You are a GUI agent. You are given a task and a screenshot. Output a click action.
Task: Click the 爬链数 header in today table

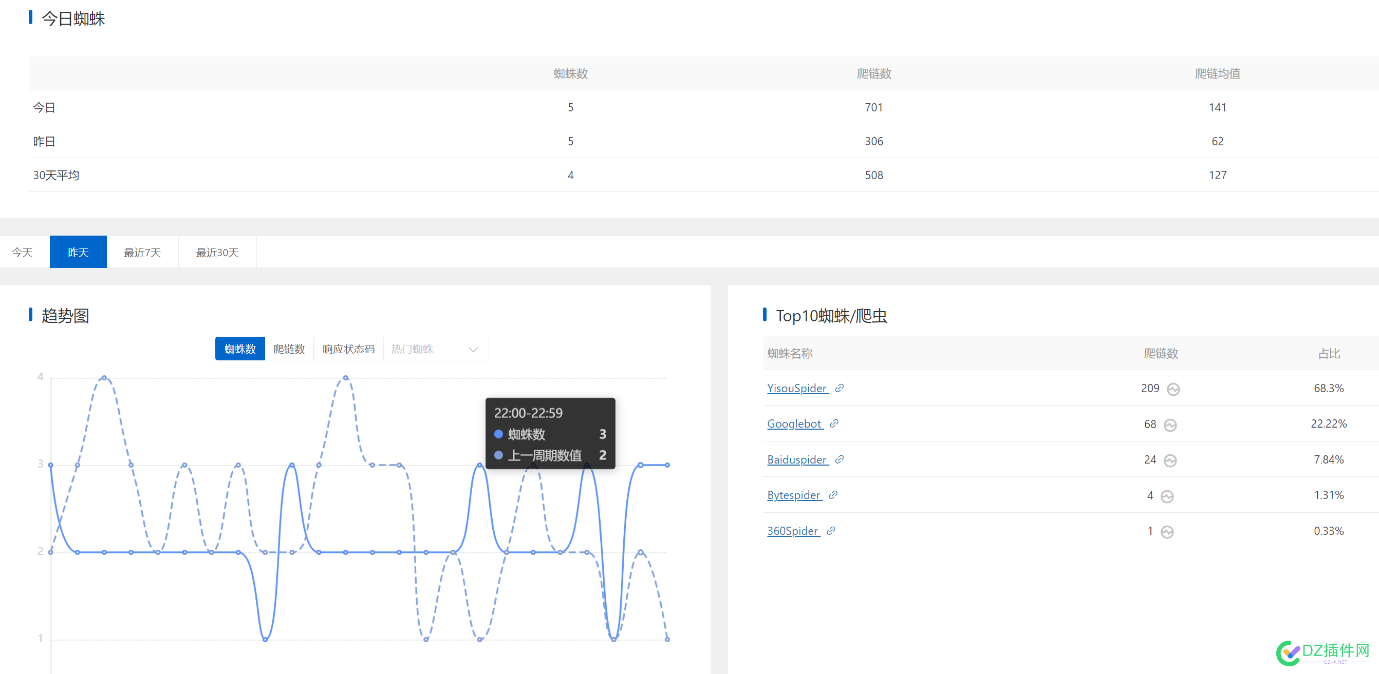click(x=873, y=73)
